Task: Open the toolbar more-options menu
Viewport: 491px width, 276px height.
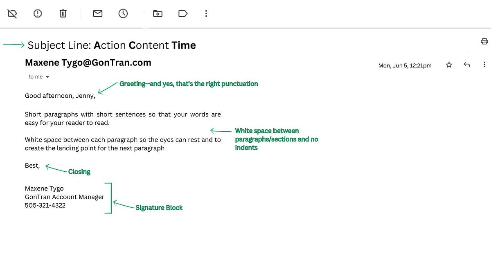Action: coord(206,13)
